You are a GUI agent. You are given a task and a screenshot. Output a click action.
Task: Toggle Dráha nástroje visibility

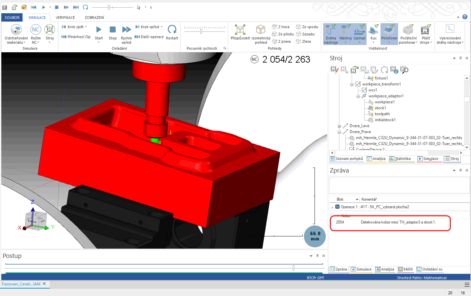coord(330,30)
